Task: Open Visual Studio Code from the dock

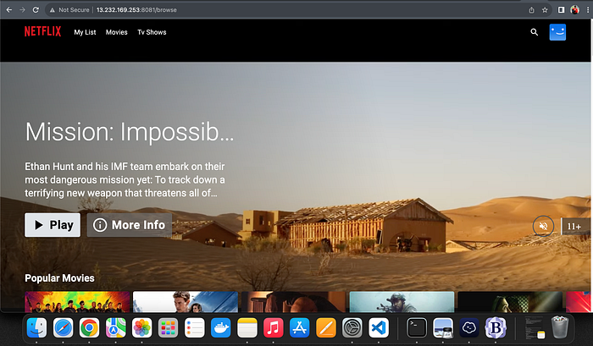Action: click(x=378, y=327)
